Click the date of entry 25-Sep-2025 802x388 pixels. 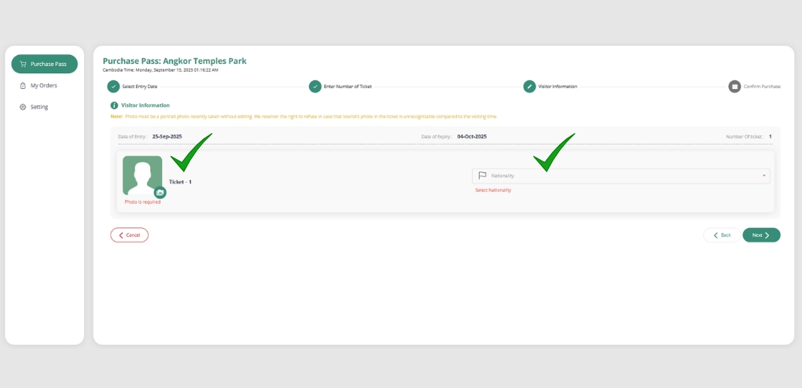[x=167, y=137]
